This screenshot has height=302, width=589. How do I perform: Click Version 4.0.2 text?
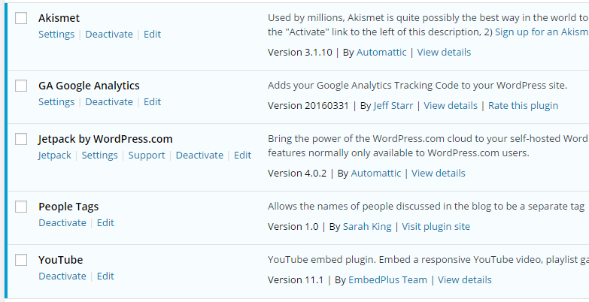pos(297,173)
